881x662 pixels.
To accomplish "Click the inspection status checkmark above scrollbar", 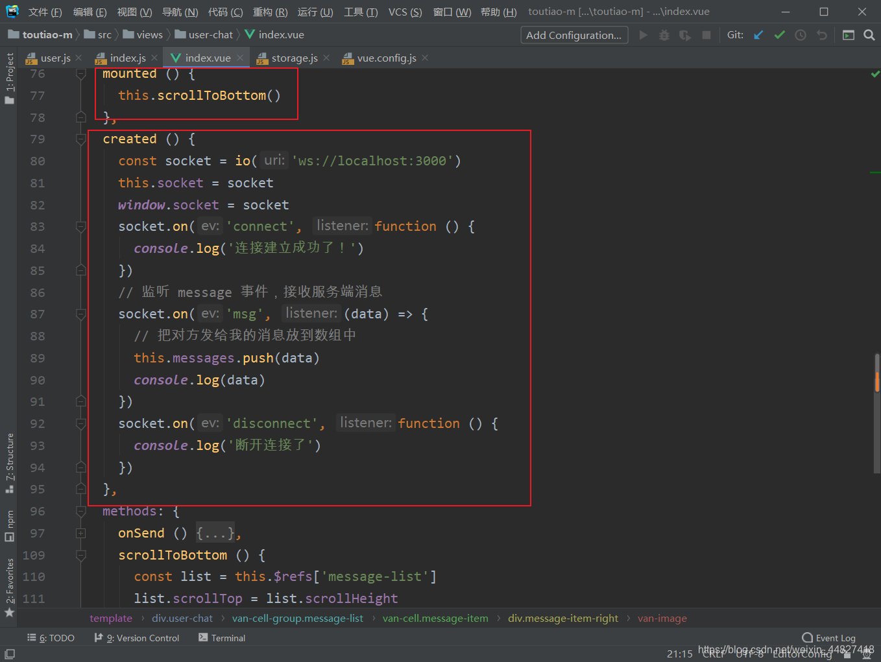I will tap(875, 75).
